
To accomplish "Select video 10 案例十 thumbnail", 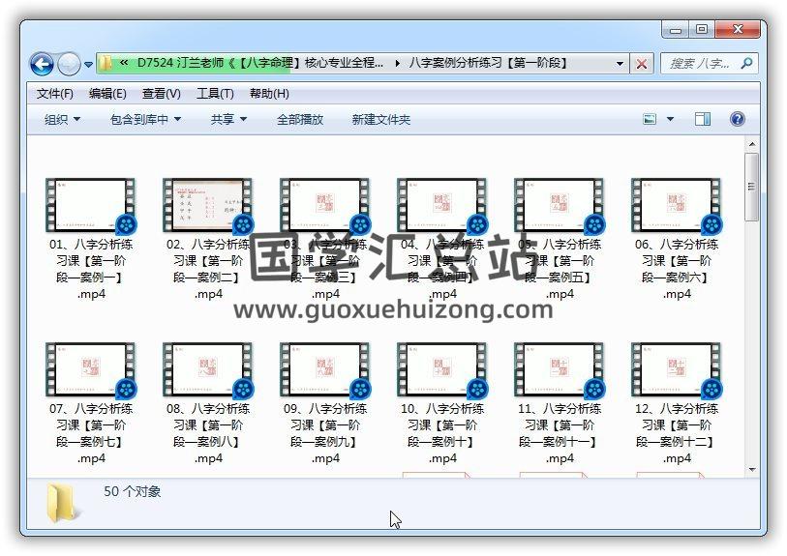I will [x=442, y=370].
